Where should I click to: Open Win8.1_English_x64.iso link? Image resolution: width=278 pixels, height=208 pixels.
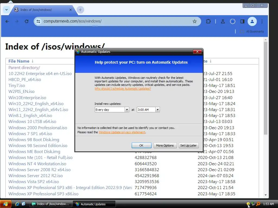(30, 116)
